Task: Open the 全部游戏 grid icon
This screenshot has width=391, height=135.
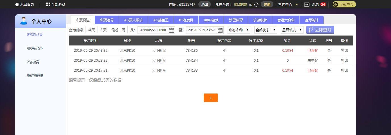Action: [48, 4]
